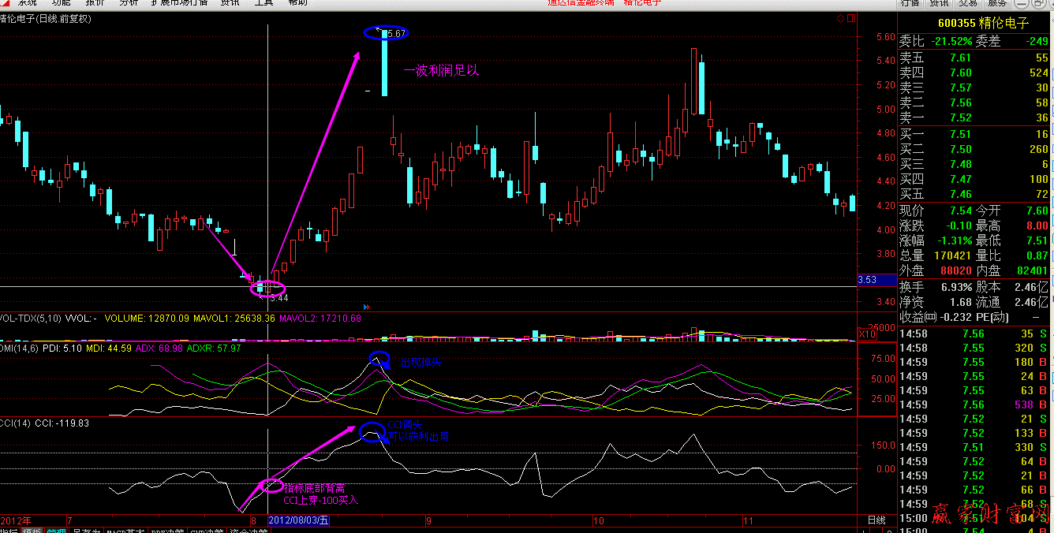1054x533 pixels.
Task: Open the 日线 period selector
Action: tap(876, 520)
